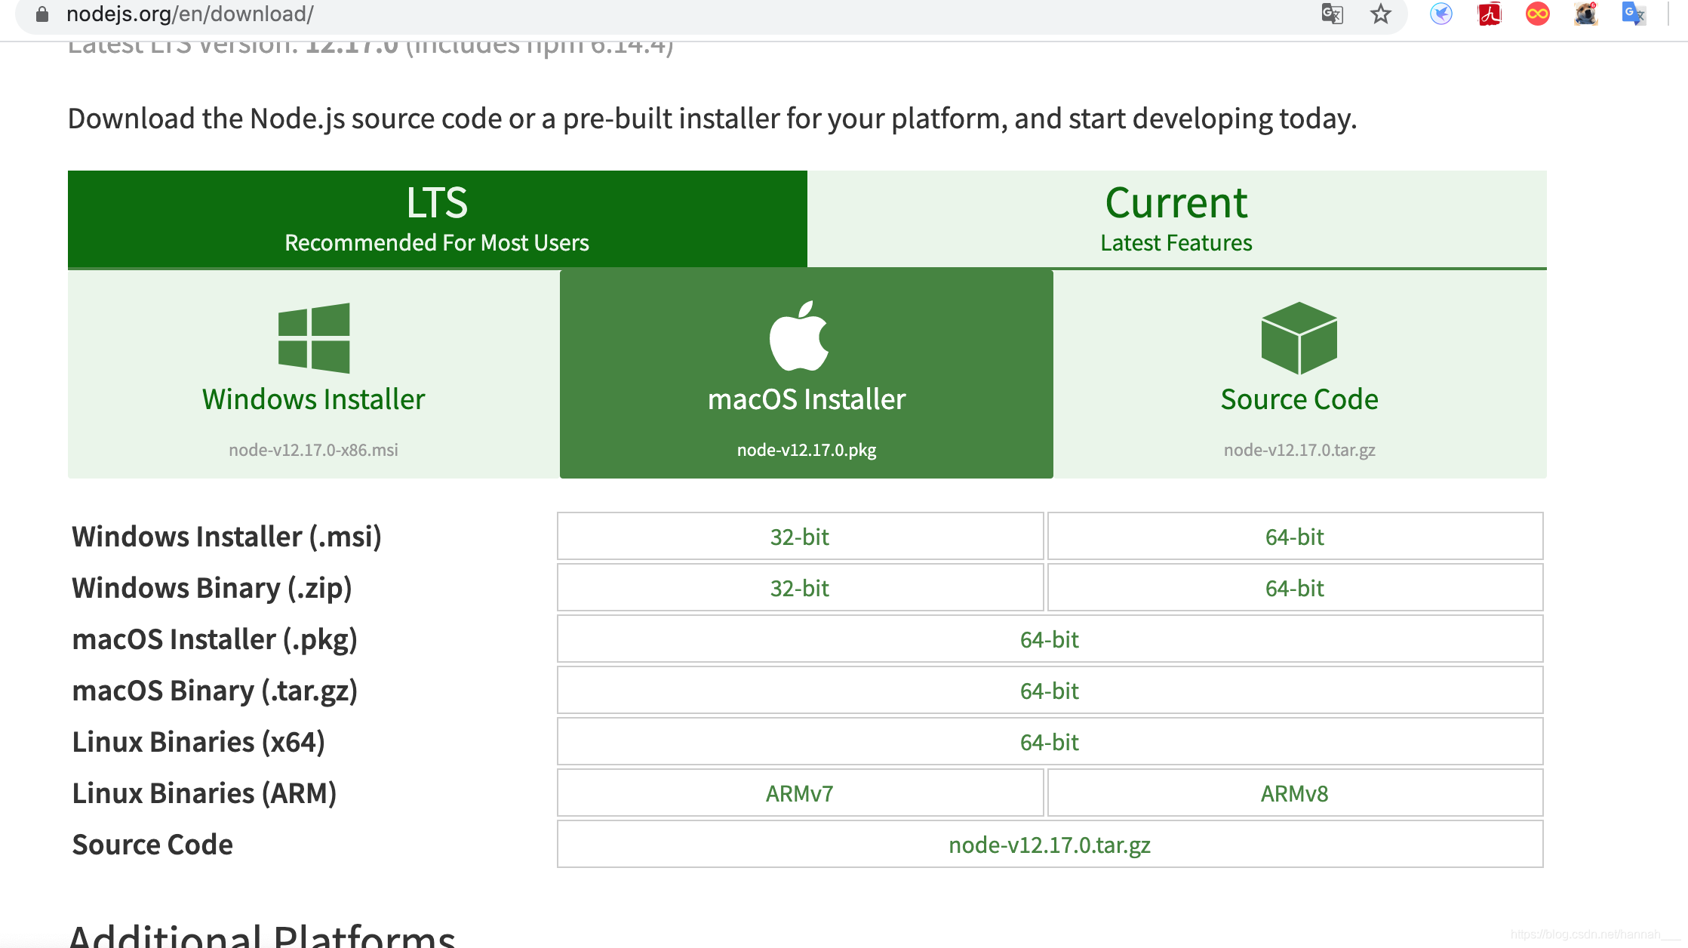1688x948 pixels.
Task: Download macOS Binary .tar.gz 64-bit
Action: pos(1049,691)
